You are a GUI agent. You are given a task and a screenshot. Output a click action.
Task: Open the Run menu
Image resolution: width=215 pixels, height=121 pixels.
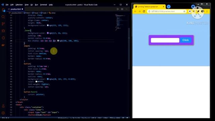[36, 5]
